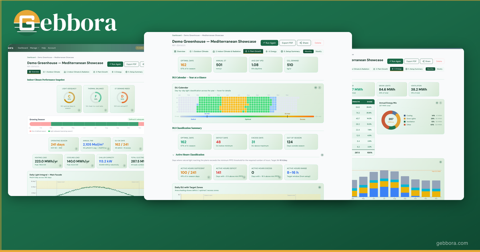Open 2. Indoor Climate & Radiation tab in center window

tap(227, 52)
